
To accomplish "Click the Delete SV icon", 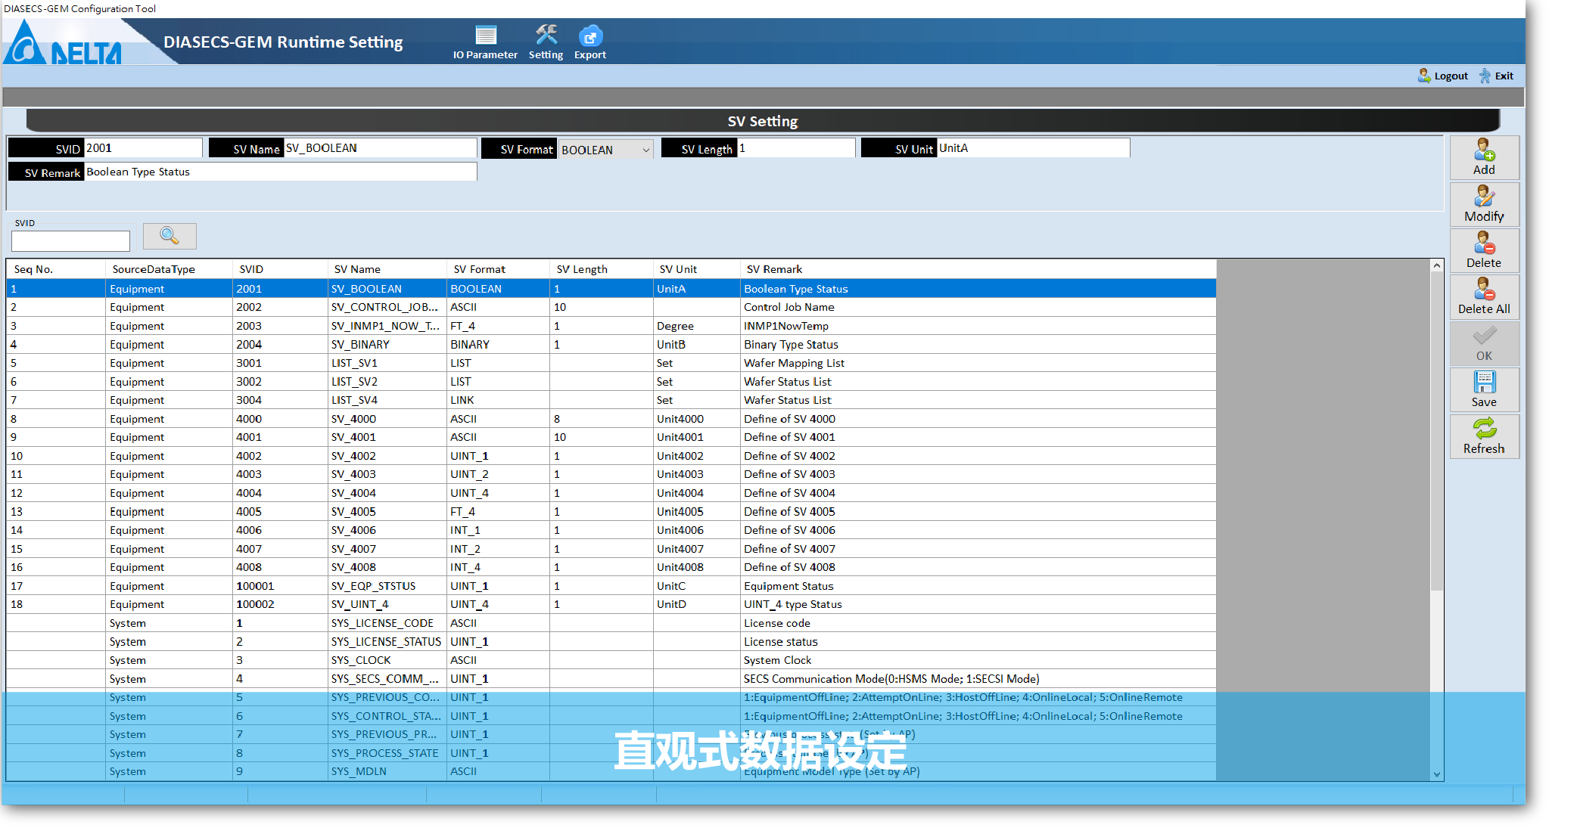I will (x=1484, y=243).
